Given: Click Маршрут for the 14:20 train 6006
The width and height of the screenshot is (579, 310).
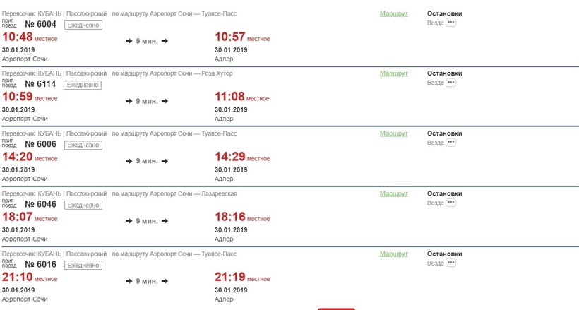Looking at the screenshot, I should 393,133.
